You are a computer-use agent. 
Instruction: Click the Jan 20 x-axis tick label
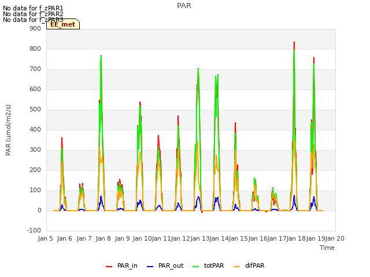(335, 238)
